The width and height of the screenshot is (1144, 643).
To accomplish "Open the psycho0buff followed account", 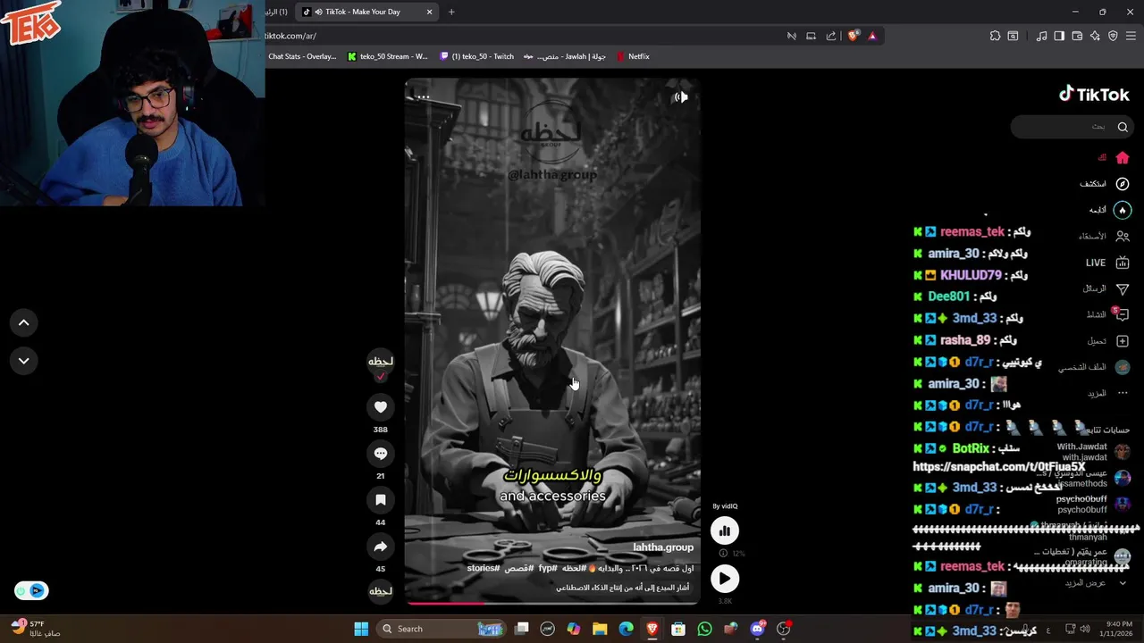I will [x=1095, y=504].
